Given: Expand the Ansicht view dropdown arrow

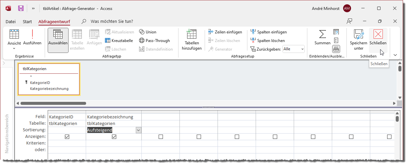Looking at the screenshot, I should 14,48.
